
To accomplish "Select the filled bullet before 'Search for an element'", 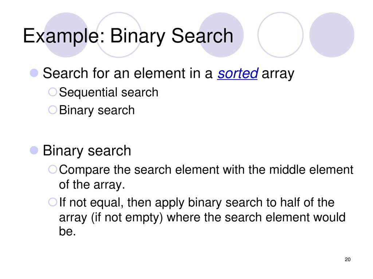I will click(x=34, y=73).
